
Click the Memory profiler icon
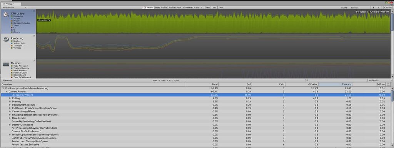pyautogui.click(x=6, y=64)
